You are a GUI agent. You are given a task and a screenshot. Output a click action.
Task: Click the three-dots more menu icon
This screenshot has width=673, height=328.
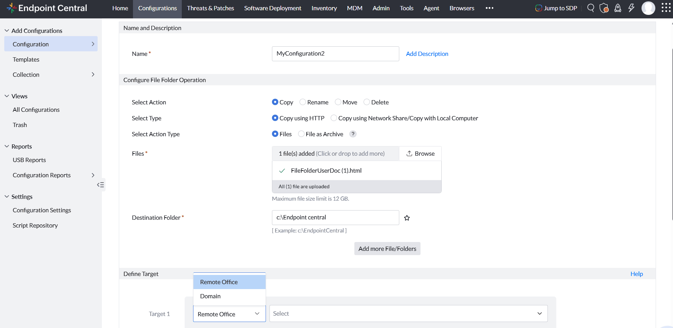click(x=489, y=8)
